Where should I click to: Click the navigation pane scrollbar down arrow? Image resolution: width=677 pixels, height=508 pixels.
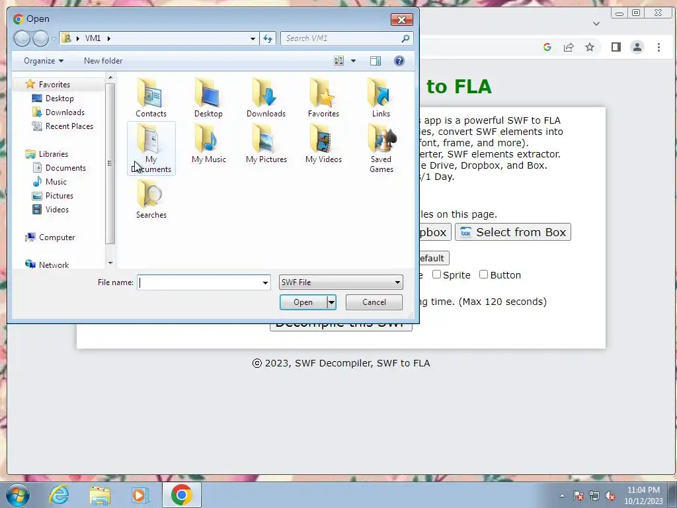110,263
